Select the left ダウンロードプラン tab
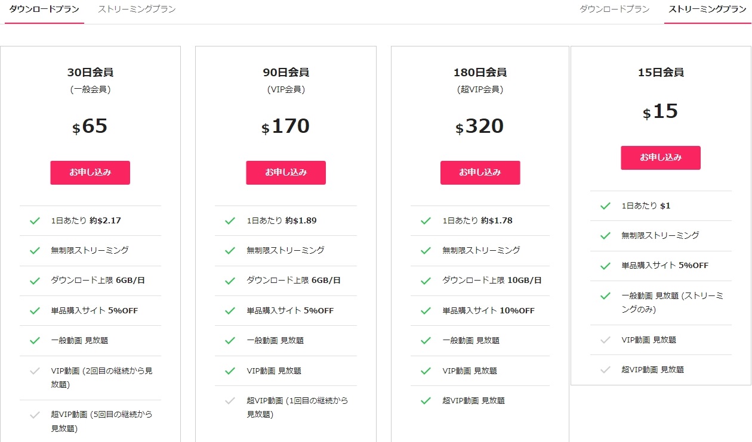The image size is (752, 442). tap(44, 10)
